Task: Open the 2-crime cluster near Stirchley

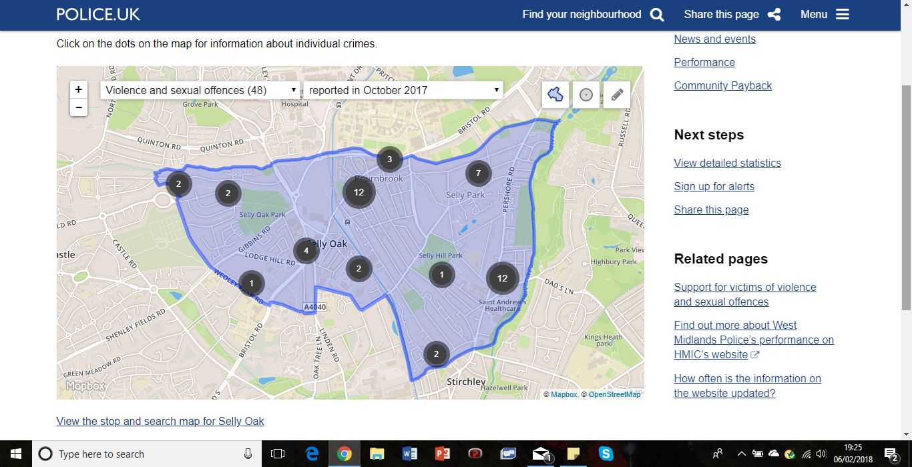Action: (436, 354)
